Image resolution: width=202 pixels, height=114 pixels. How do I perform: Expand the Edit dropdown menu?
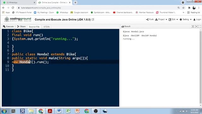click(173, 19)
